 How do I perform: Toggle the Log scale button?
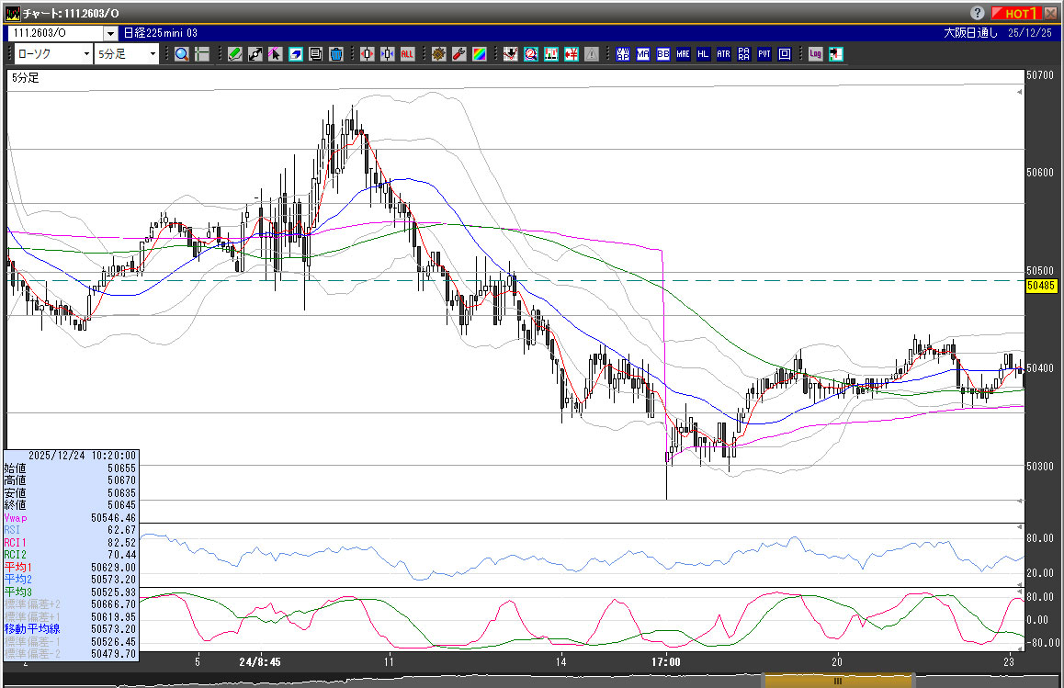pos(815,54)
